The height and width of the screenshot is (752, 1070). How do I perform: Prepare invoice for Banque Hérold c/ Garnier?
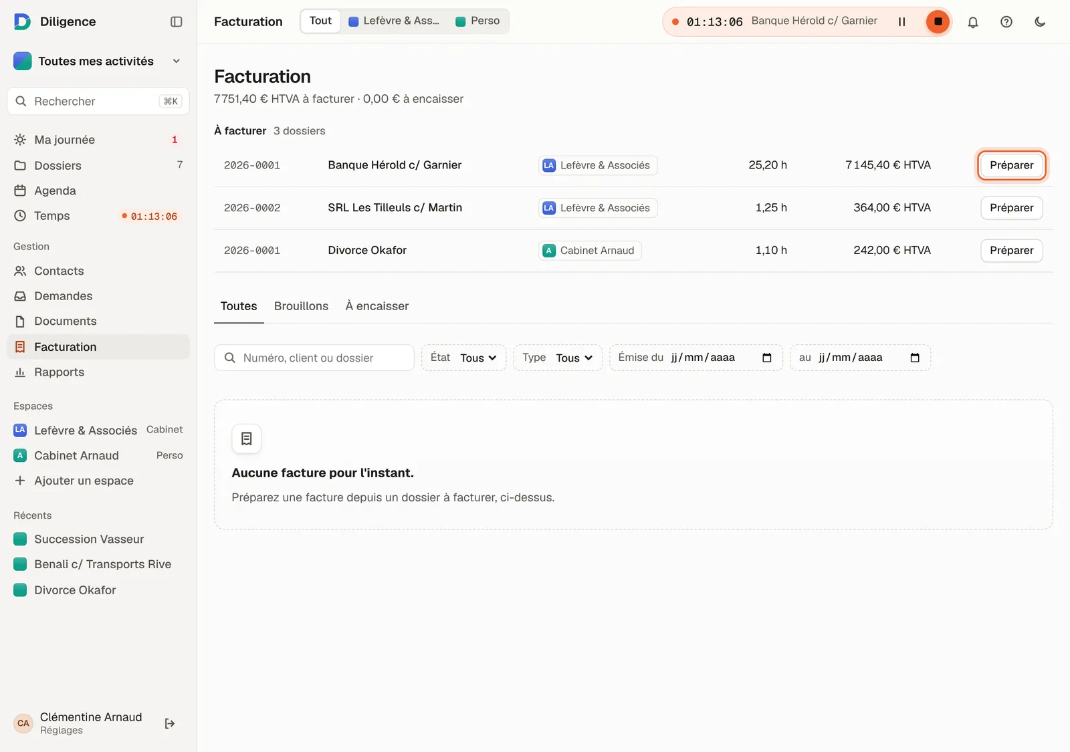[1011, 165]
